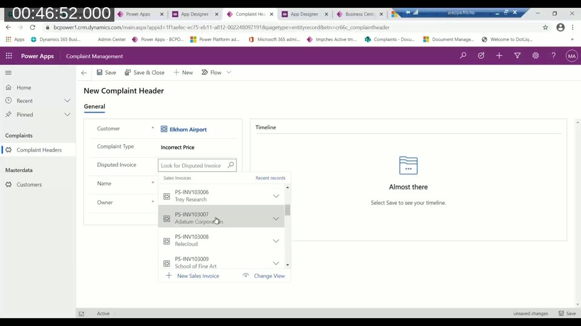The image size is (581, 326).
Task: Expand details chevron for PS-INV103007
Action: click(x=276, y=219)
